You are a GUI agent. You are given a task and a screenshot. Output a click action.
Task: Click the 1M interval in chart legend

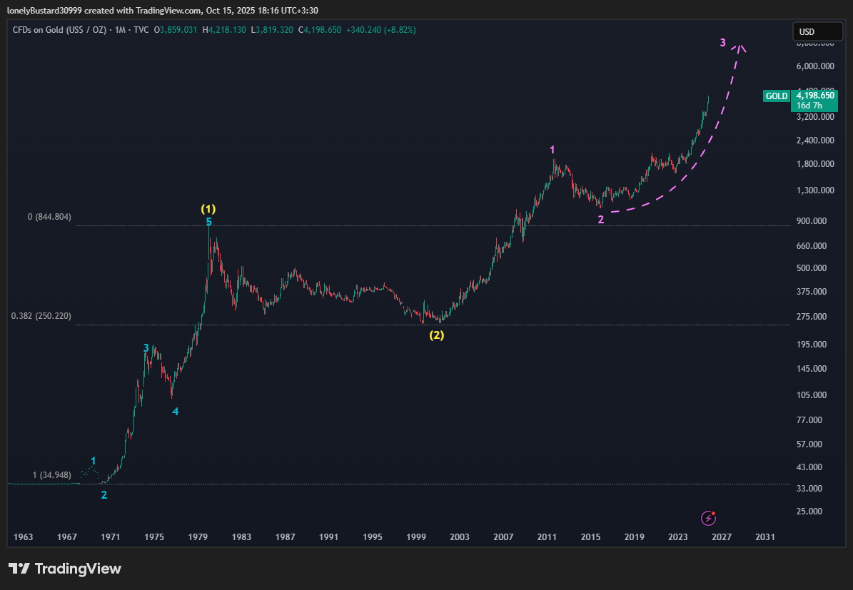click(121, 30)
